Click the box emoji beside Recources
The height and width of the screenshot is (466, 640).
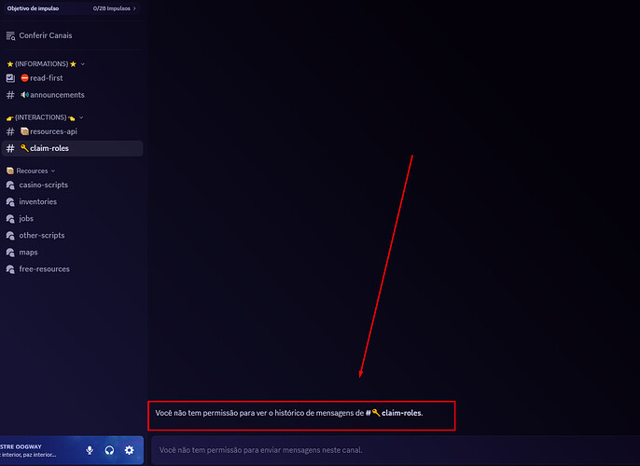click(10, 171)
